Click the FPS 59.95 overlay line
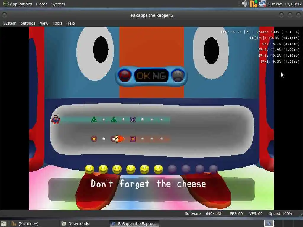 260,32
